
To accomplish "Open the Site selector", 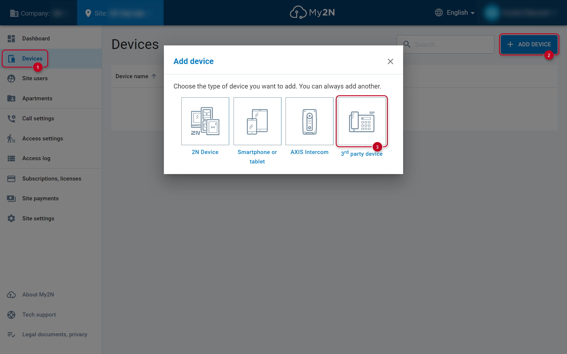I will 120,13.
